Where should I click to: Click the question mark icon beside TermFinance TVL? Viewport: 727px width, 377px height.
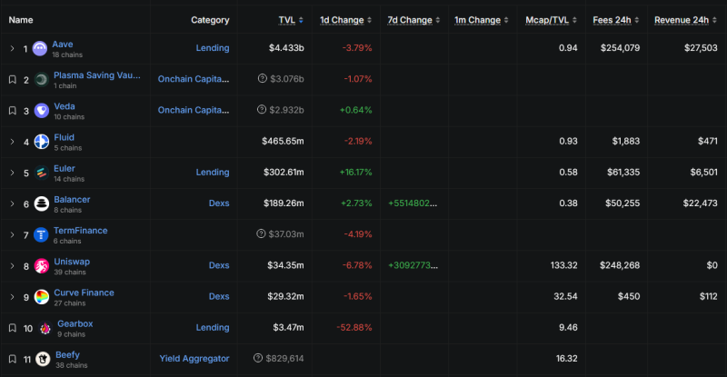click(261, 234)
